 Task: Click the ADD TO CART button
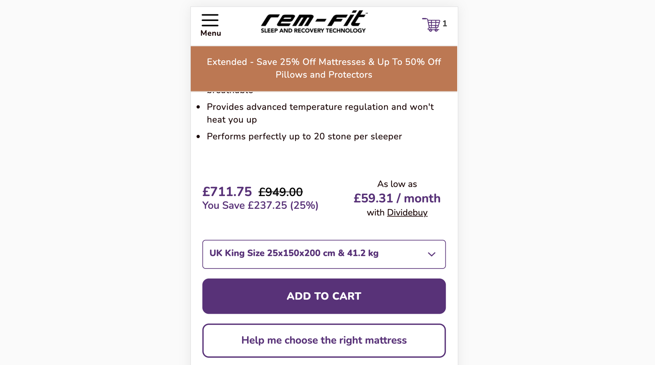pyautogui.click(x=324, y=296)
